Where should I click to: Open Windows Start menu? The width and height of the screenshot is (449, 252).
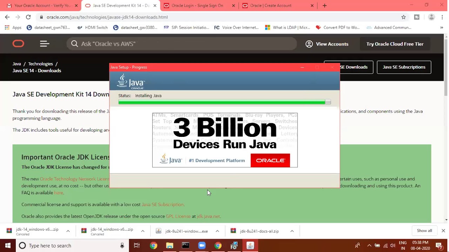point(8,245)
